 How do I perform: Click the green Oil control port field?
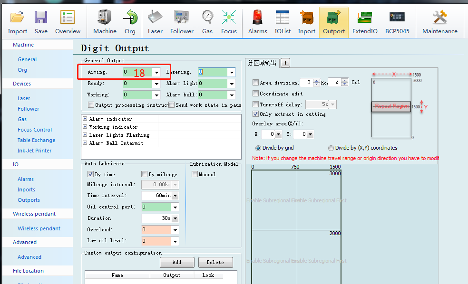(x=156, y=207)
